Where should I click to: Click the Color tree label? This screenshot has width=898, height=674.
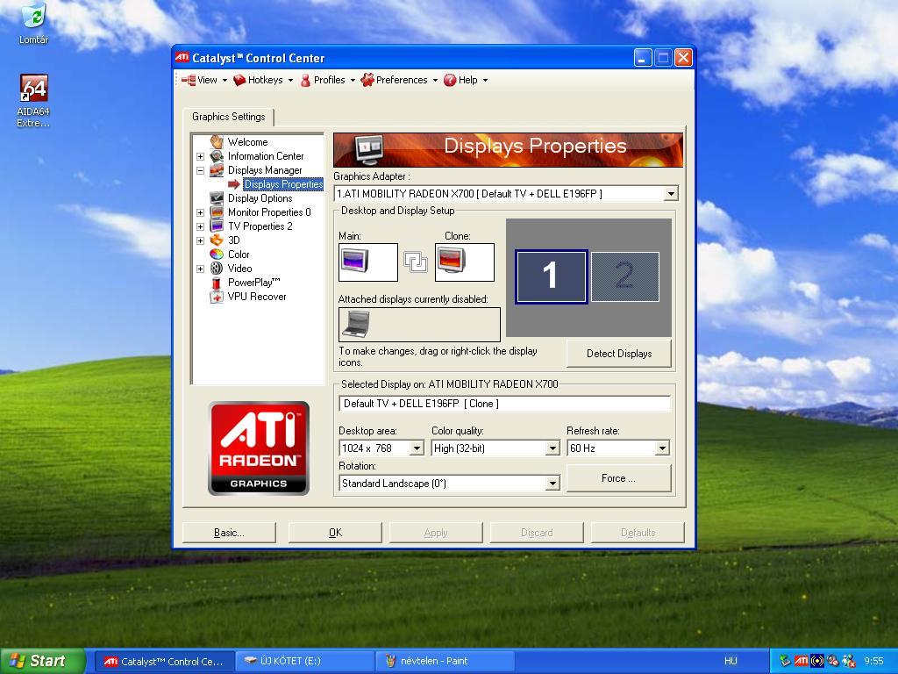(239, 255)
